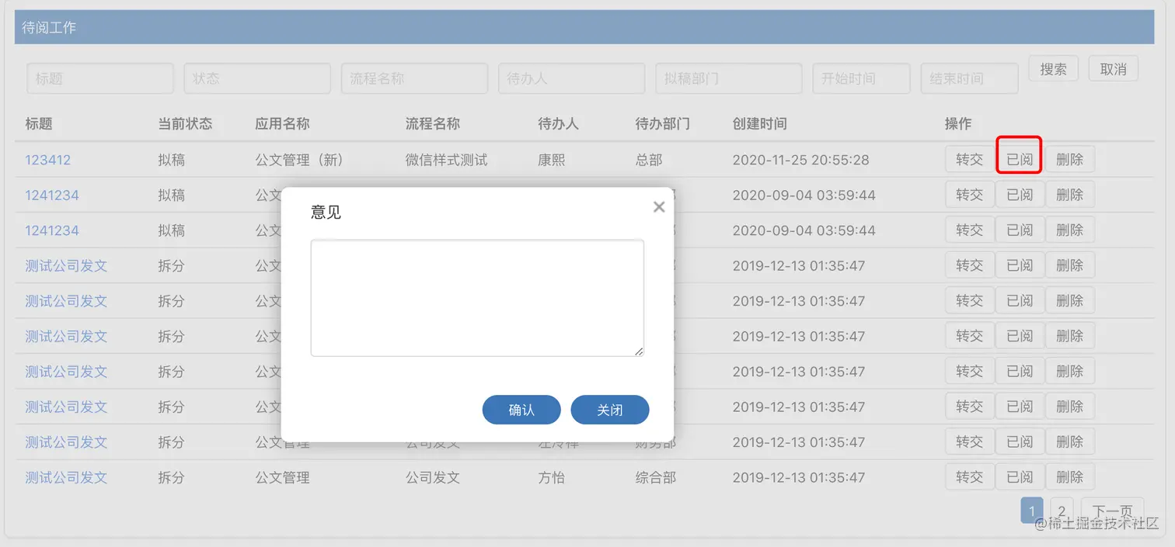Image resolution: width=1175 pixels, height=547 pixels.
Task: Click 转交 for the 123412 row
Action: [970, 160]
